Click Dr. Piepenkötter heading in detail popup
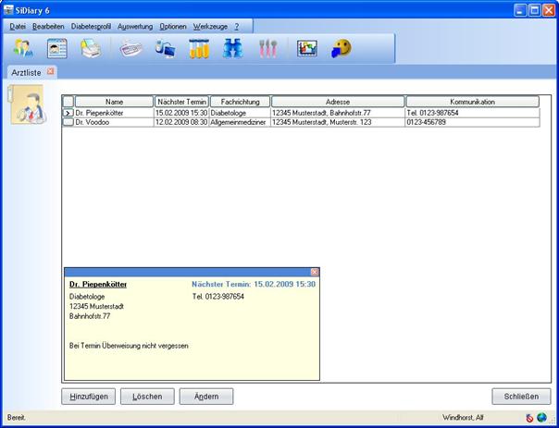The image size is (559, 428). point(98,284)
